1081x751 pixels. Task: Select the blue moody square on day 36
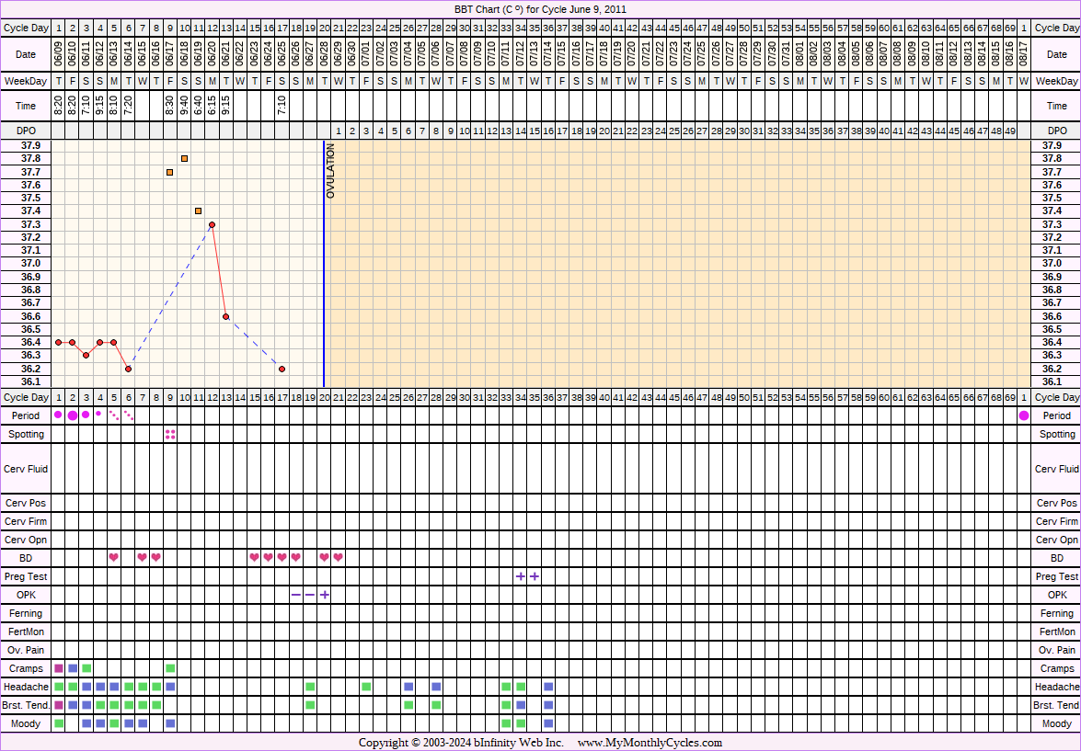coord(548,723)
